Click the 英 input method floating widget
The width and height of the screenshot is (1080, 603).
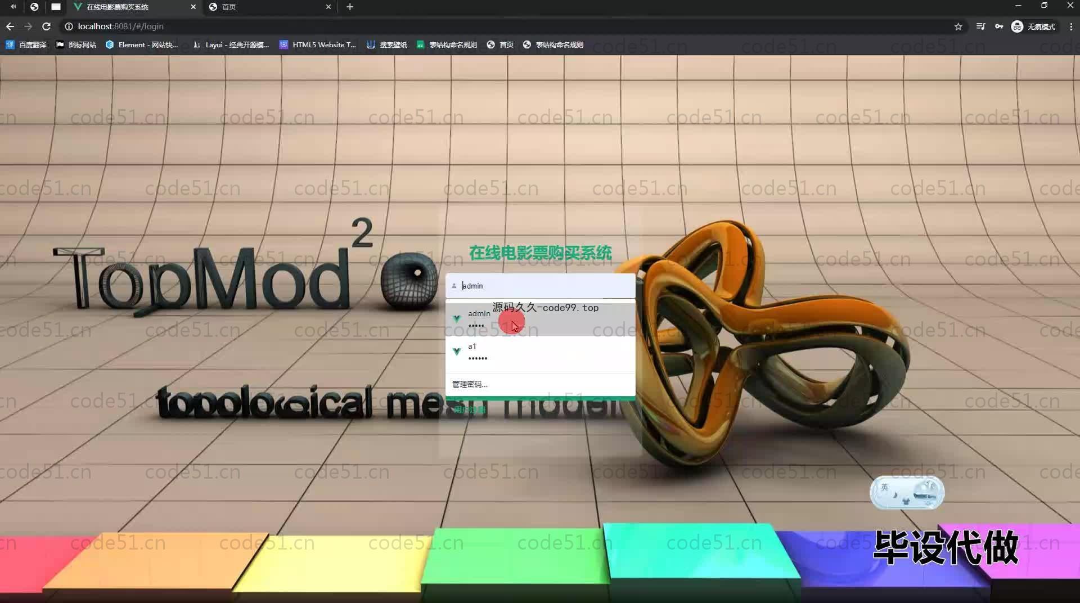[x=907, y=493]
